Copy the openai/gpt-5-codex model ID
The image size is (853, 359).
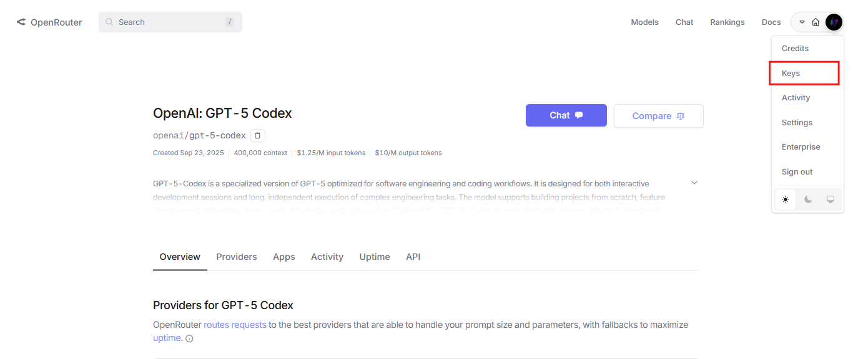click(x=258, y=135)
